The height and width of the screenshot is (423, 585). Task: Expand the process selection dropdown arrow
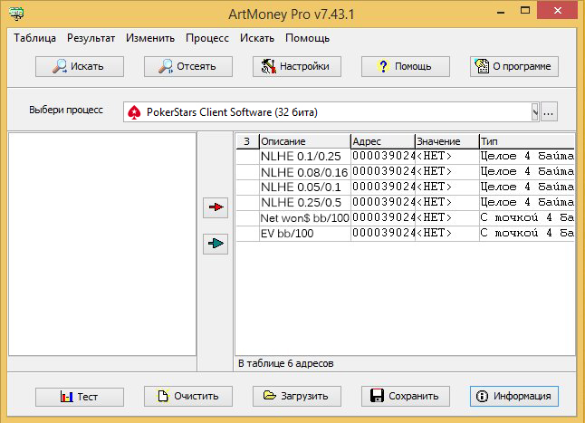coord(535,112)
